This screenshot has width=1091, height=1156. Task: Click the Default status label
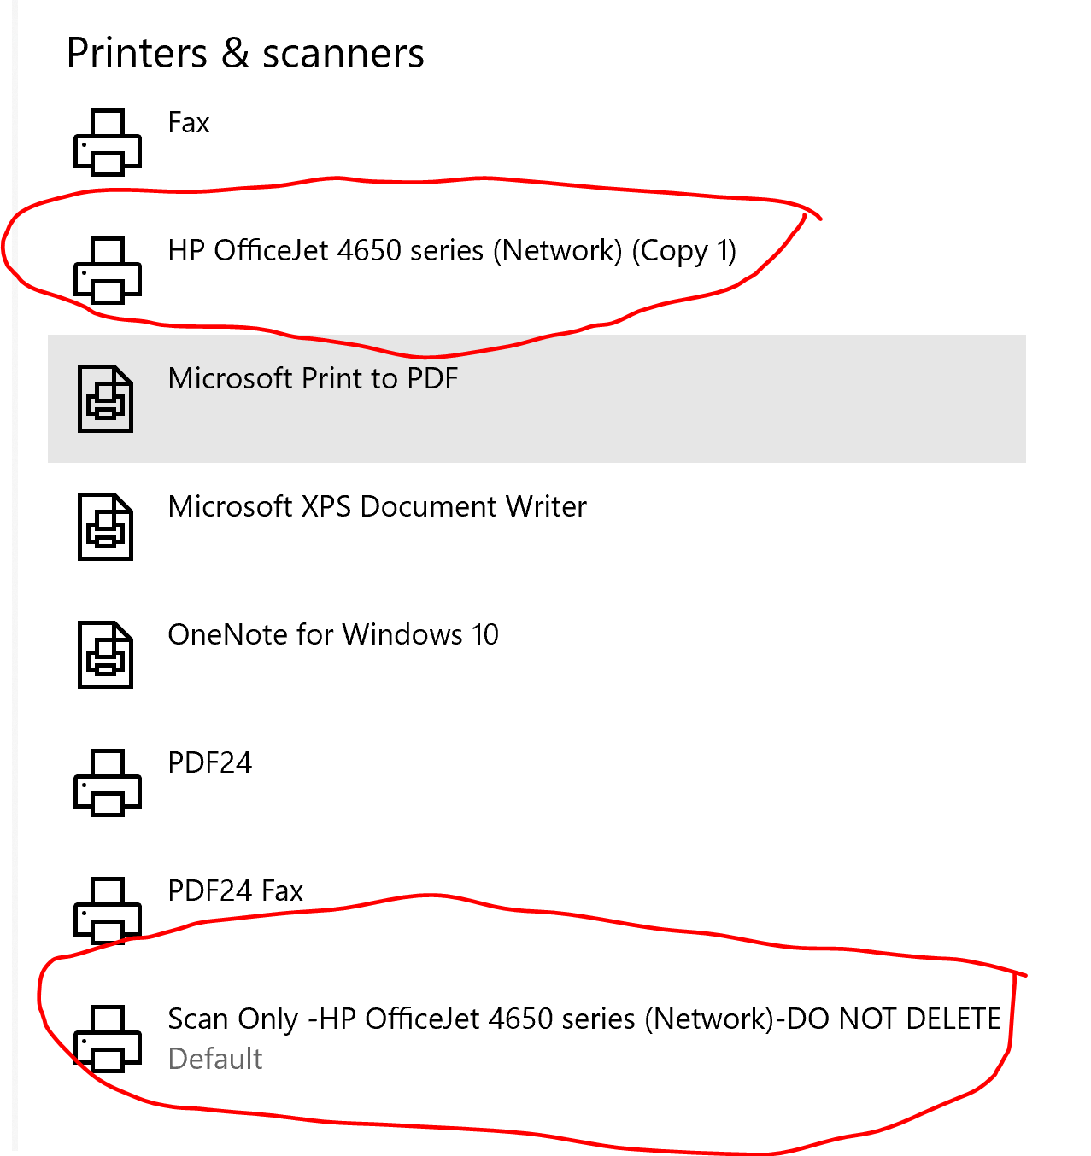215,1059
